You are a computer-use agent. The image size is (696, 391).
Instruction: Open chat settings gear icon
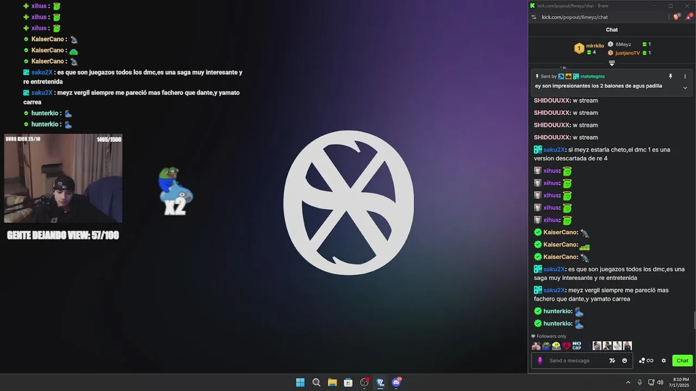pos(663,361)
